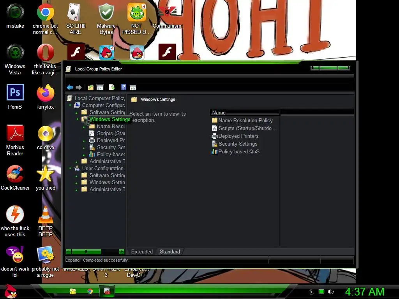Switch to the Standard tab
The height and width of the screenshot is (299, 399).
point(170,252)
